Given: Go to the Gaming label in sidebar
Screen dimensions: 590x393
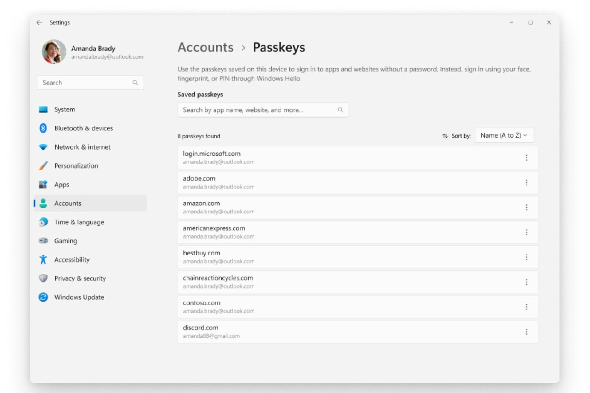Looking at the screenshot, I should pos(66,241).
